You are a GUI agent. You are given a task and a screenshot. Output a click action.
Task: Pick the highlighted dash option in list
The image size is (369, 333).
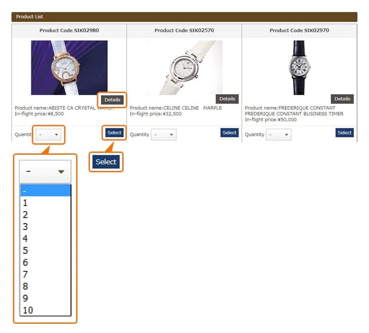point(45,191)
